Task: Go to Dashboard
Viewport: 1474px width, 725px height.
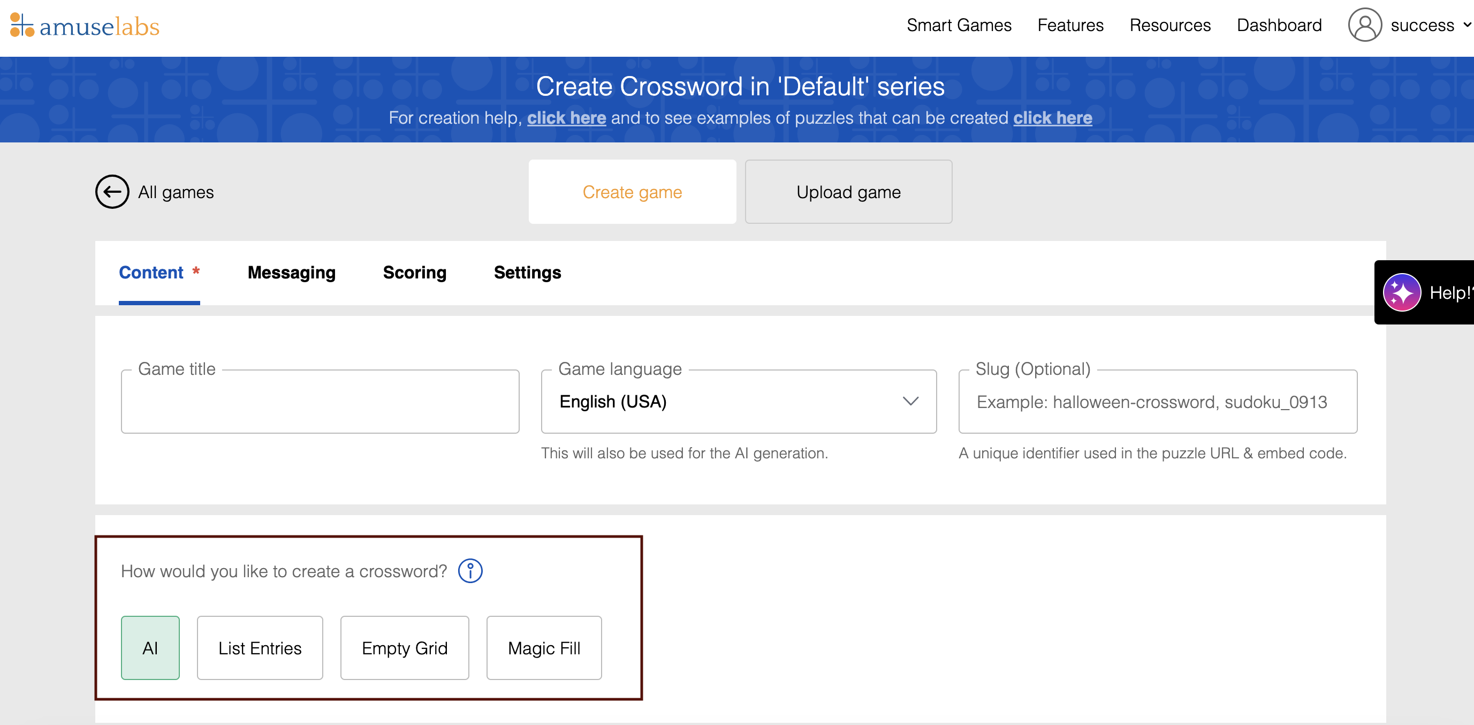Action: coord(1279,25)
